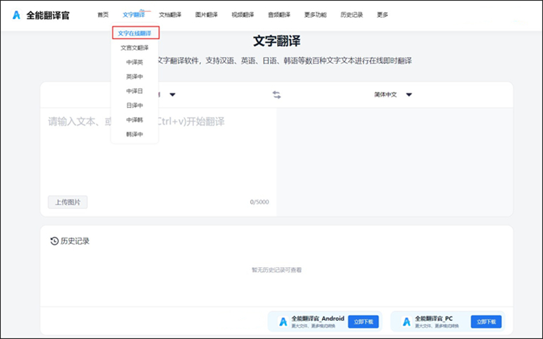Choose 日译中 from the dropdown
The image size is (543, 339).
pos(135,105)
